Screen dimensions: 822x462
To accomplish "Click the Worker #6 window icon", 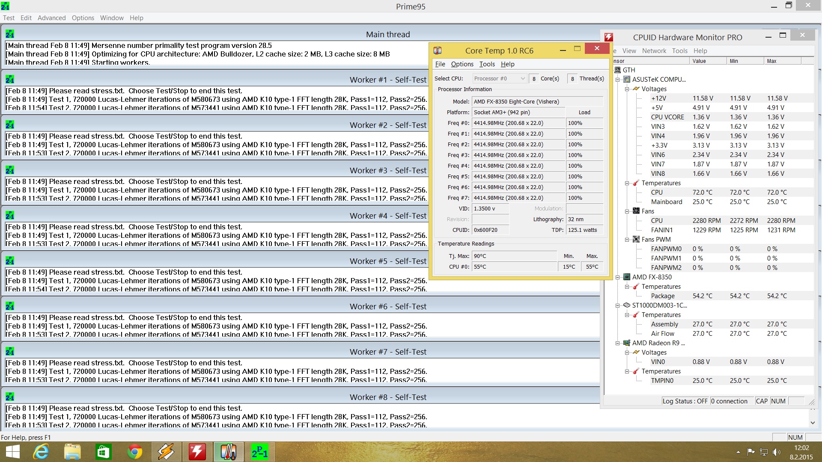I will [x=10, y=306].
